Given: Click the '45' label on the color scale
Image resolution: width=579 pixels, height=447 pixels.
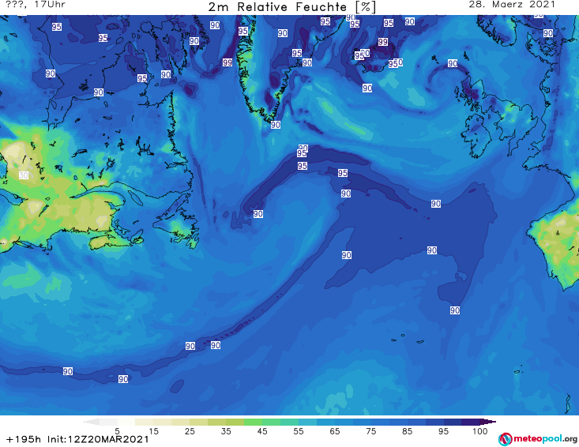Looking at the screenshot, I should 261,431.
